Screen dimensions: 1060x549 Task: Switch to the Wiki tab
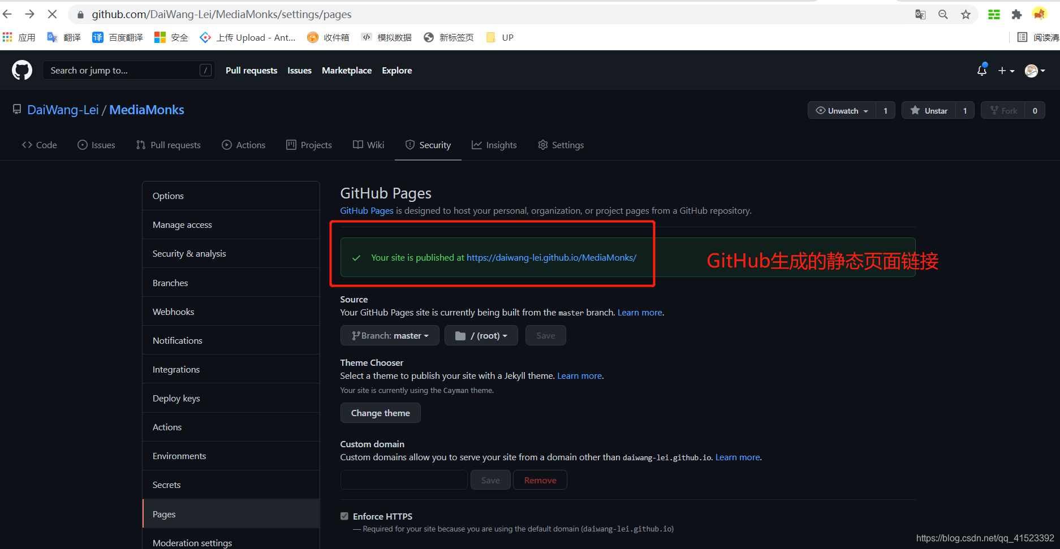369,145
